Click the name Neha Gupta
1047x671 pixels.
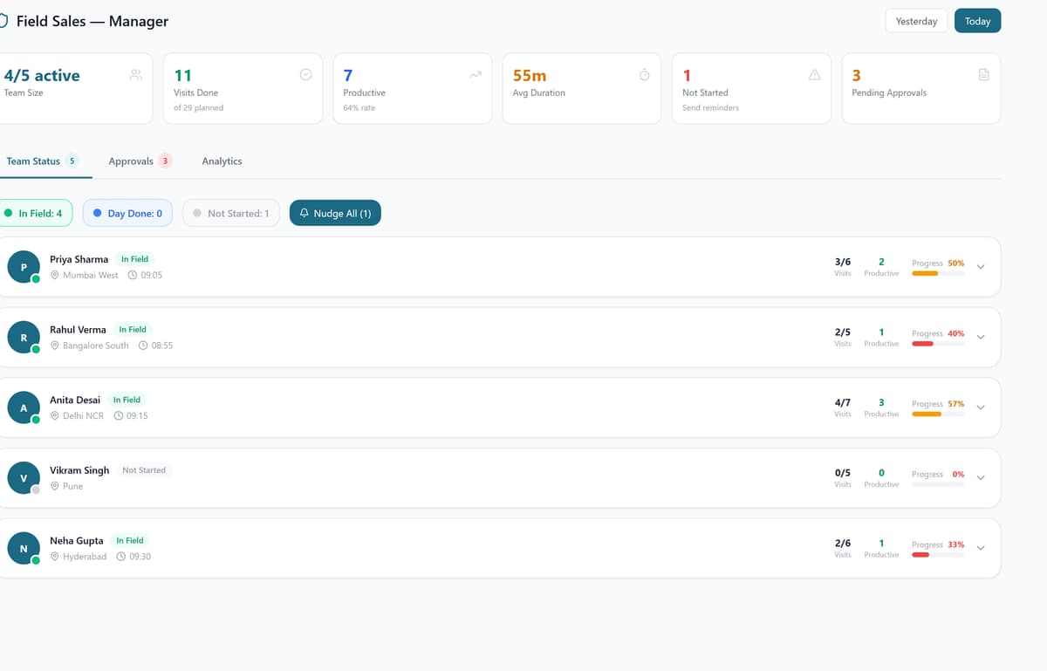coord(77,541)
